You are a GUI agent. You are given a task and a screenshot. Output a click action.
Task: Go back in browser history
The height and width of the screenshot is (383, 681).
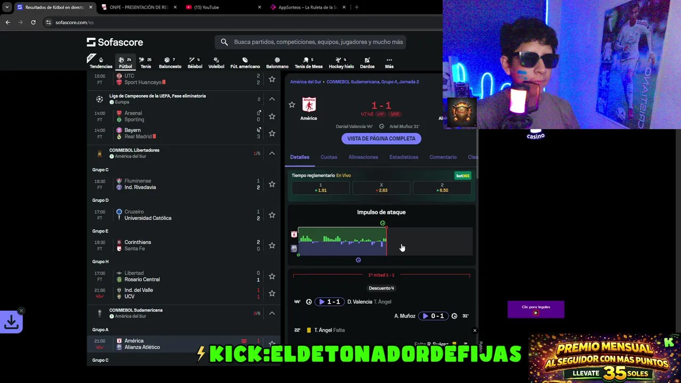pyautogui.click(x=7, y=22)
